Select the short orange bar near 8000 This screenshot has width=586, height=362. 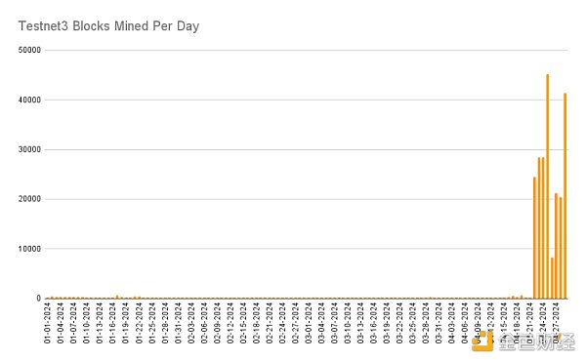click(x=552, y=278)
